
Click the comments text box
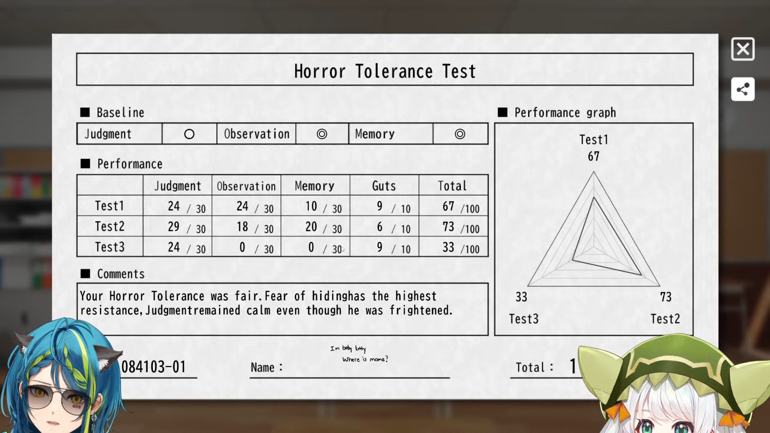point(282,309)
